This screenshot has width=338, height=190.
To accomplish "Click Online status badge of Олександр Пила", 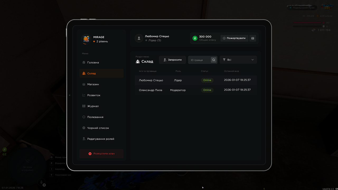I will tap(207, 90).
